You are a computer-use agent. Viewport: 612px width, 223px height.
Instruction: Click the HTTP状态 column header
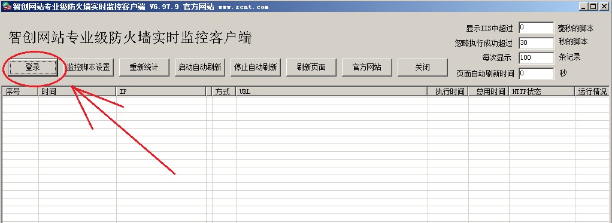[542, 91]
